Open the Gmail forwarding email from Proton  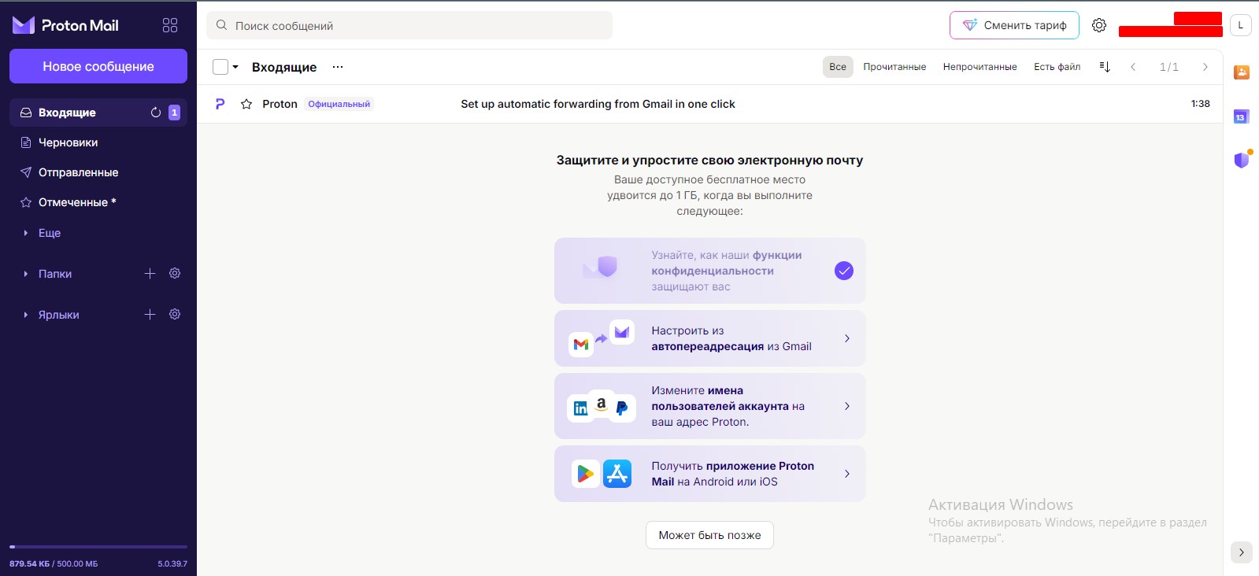pos(710,104)
